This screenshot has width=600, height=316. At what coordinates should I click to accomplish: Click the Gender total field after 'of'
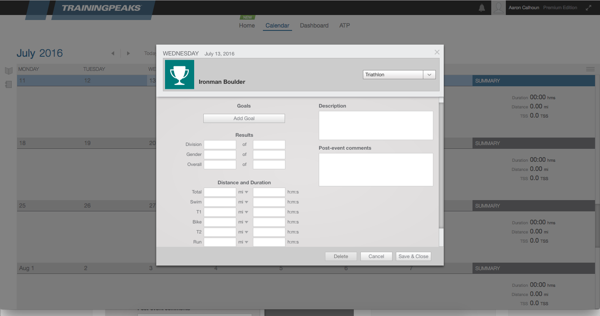[269, 155]
